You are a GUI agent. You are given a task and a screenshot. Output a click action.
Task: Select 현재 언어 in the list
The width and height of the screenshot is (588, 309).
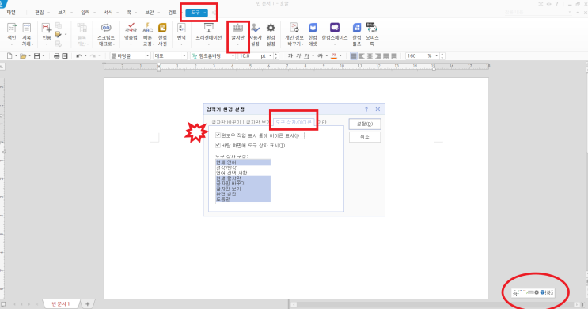click(243, 162)
